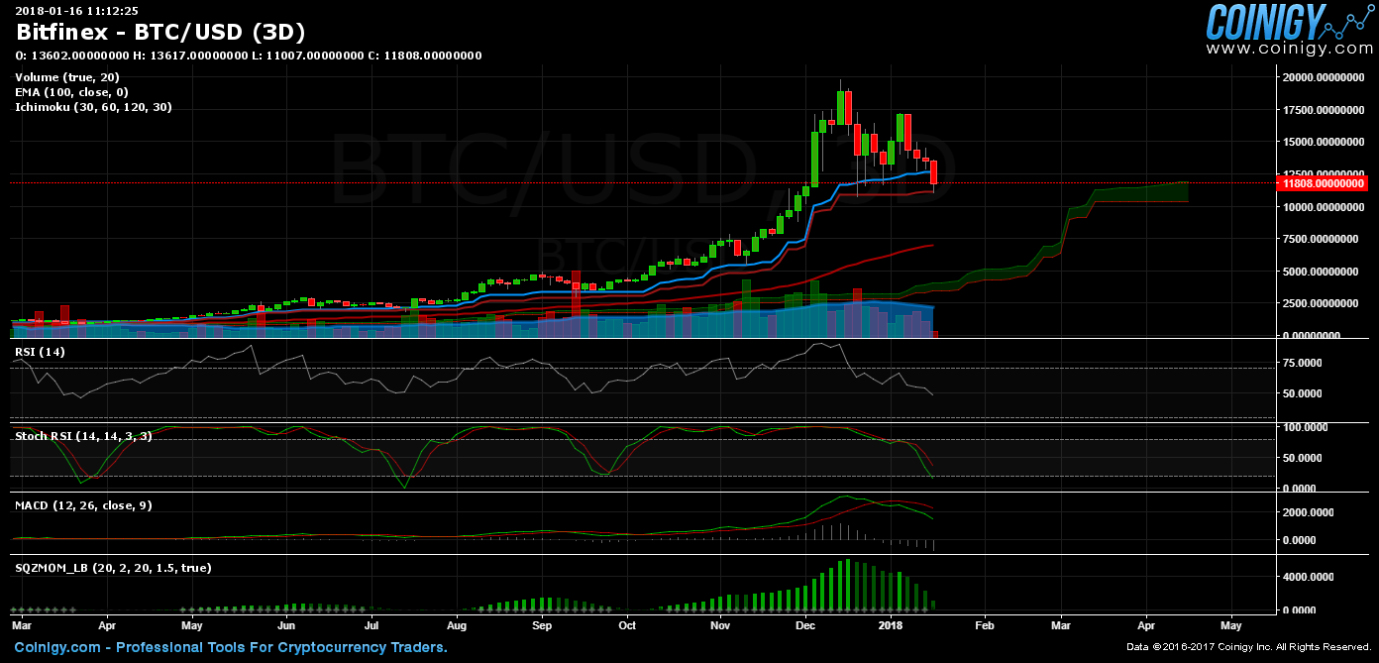The image size is (1379, 663).
Task: Click the Jul label on the time axis
Action: pyautogui.click(x=371, y=626)
